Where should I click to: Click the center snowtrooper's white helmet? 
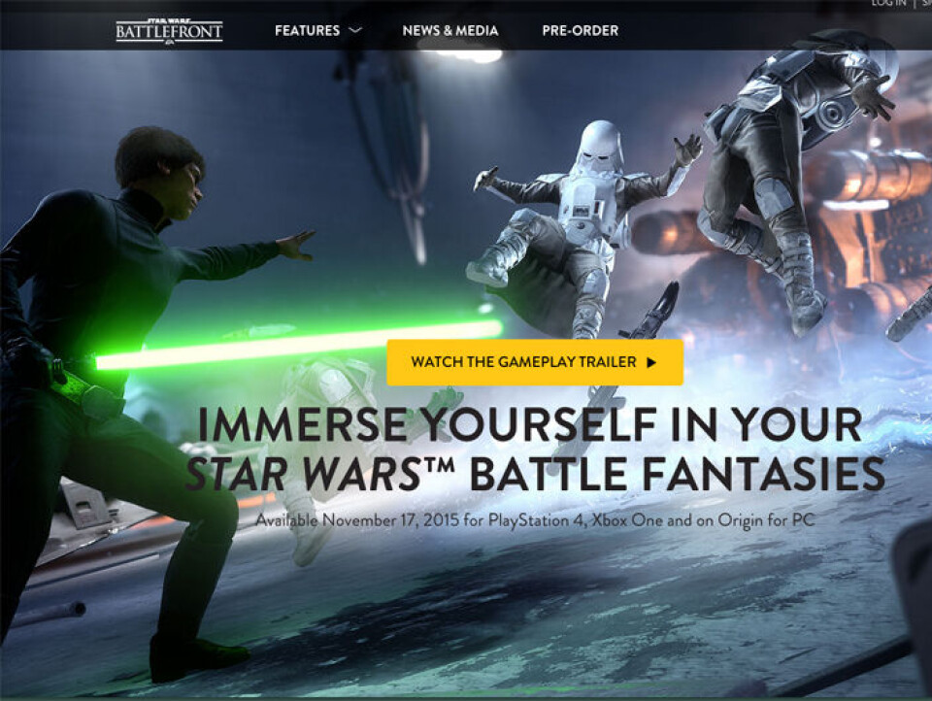pyautogui.click(x=602, y=148)
